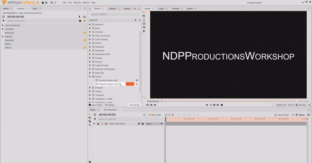Expand the Blurs effects folder

point(90,28)
